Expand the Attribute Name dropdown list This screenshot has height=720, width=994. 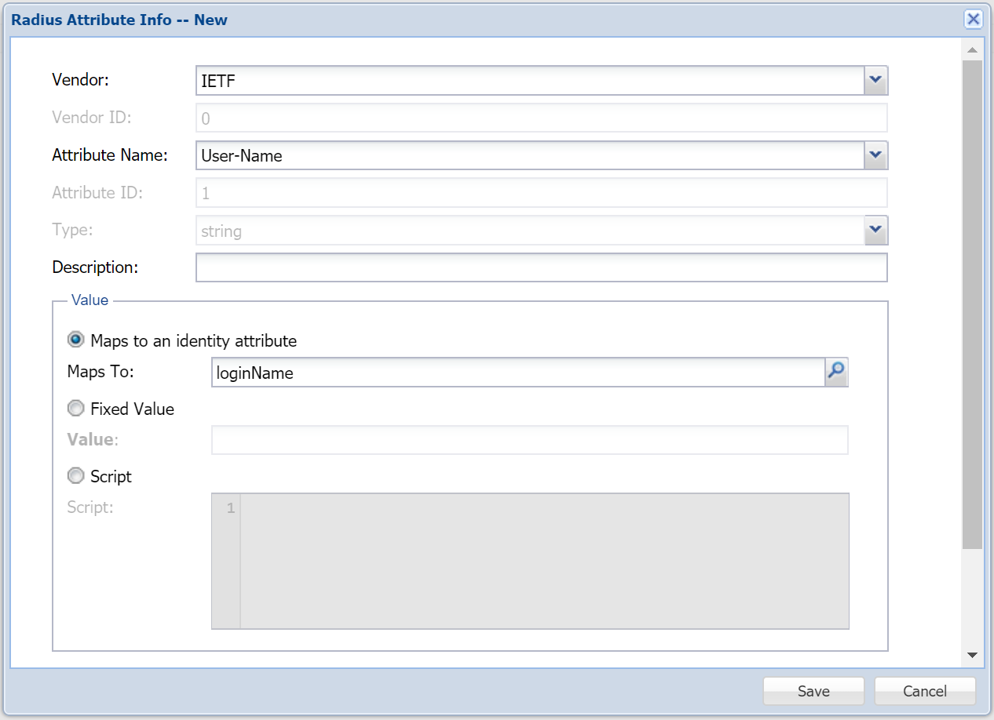click(x=875, y=155)
